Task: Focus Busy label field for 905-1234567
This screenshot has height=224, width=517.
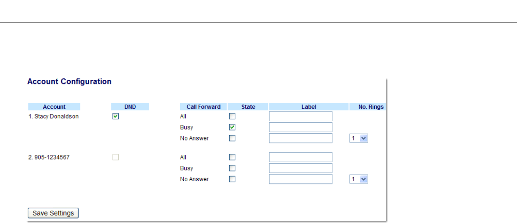Action: 300,168
